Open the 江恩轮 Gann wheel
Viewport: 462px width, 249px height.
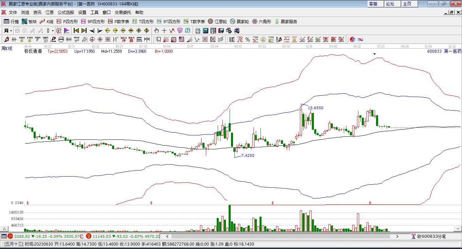tap(217, 21)
